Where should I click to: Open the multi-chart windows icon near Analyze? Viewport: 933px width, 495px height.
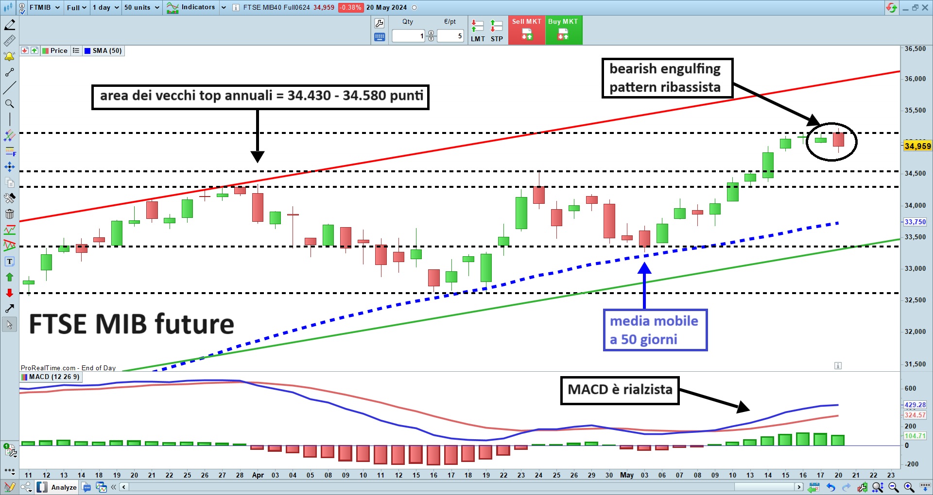click(101, 487)
